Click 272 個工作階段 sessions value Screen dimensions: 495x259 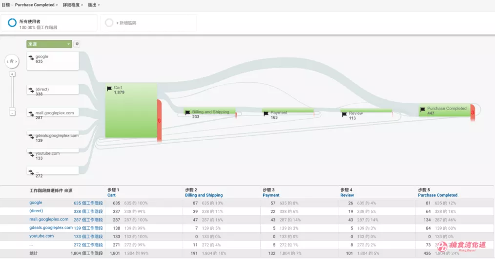click(x=88, y=245)
